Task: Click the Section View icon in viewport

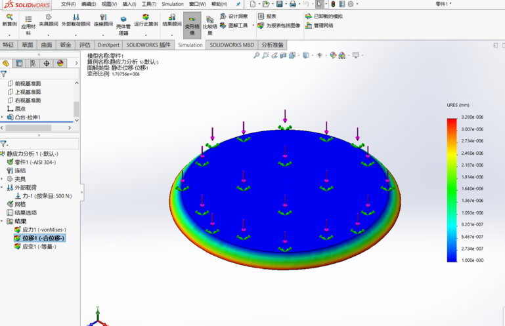Action: pyautogui.click(x=283, y=55)
